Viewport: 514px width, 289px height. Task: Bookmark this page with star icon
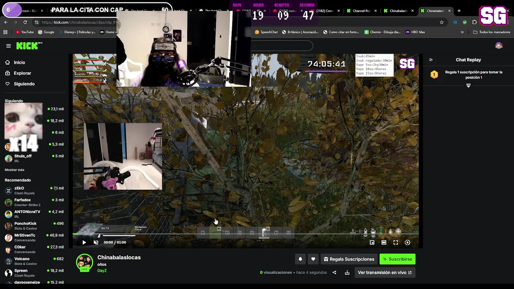pos(442,22)
